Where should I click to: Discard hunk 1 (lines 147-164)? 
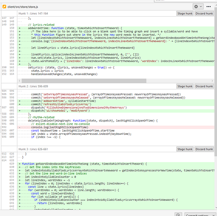[204, 13]
